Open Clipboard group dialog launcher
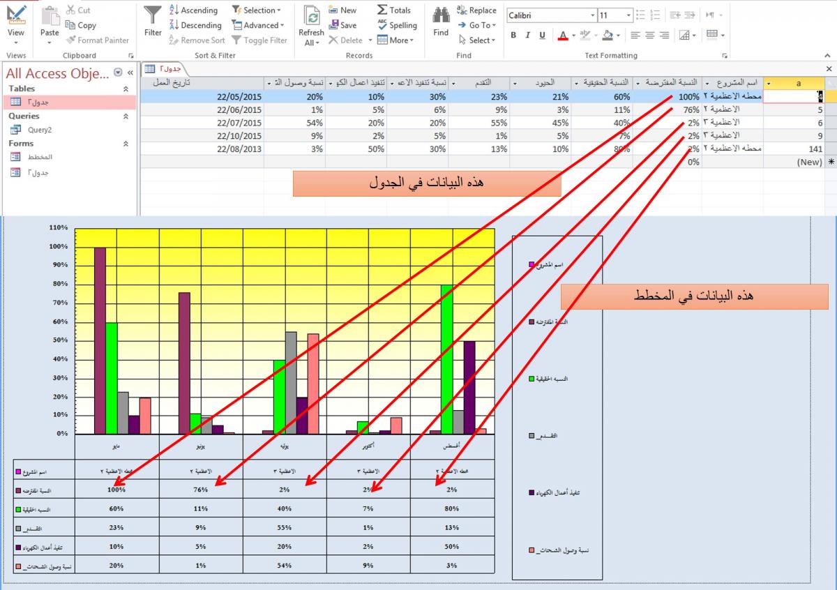The image size is (837, 590). (x=130, y=55)
